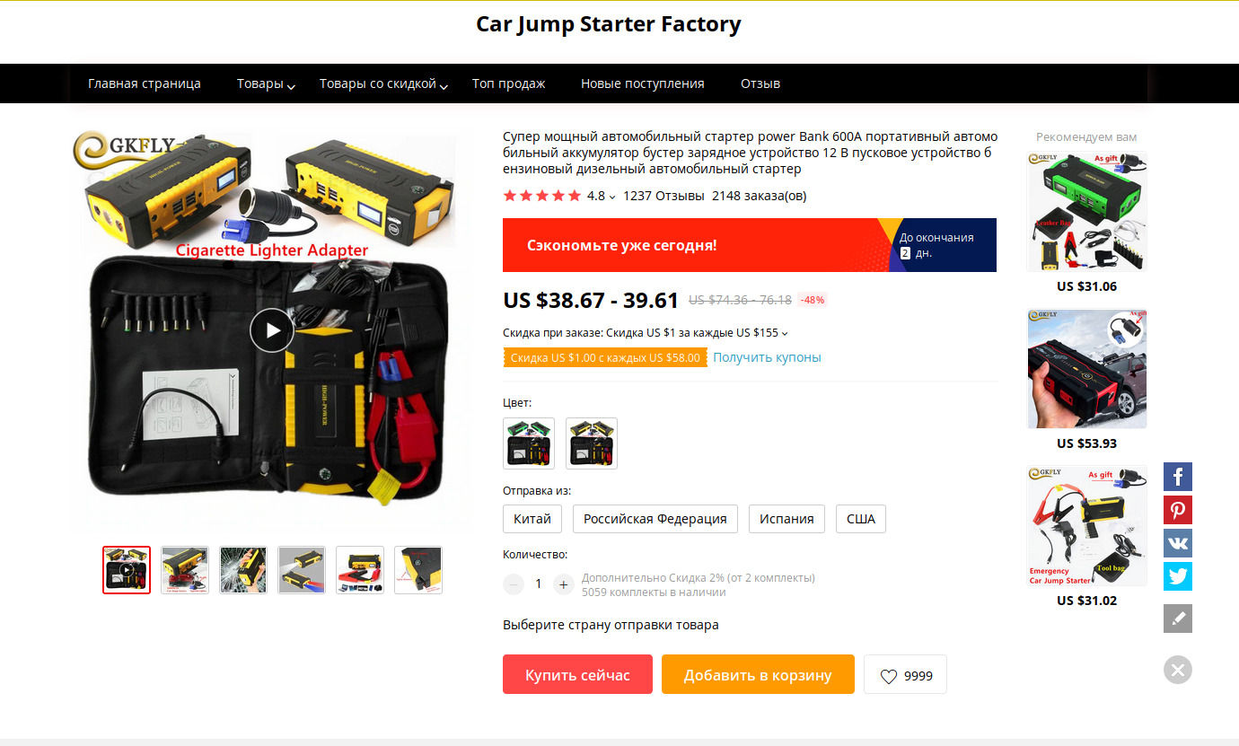Share via VK icon
This screenshot has width=1239, height=746.
click(1178, 543)
